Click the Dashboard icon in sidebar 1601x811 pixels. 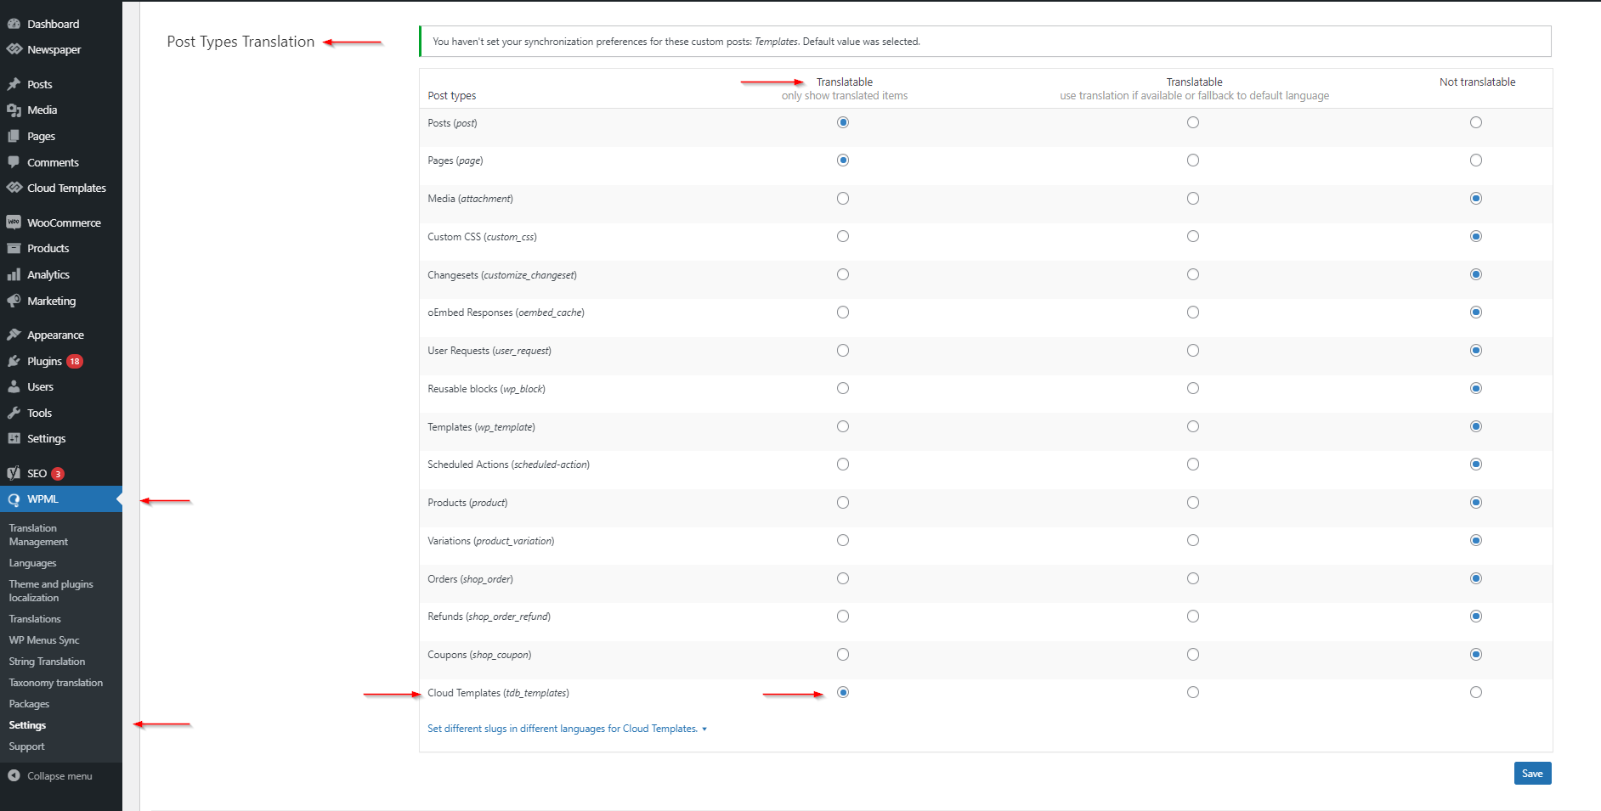14,24
